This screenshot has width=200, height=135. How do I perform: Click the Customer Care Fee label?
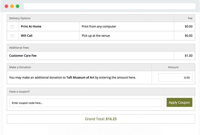click(23, 56)
